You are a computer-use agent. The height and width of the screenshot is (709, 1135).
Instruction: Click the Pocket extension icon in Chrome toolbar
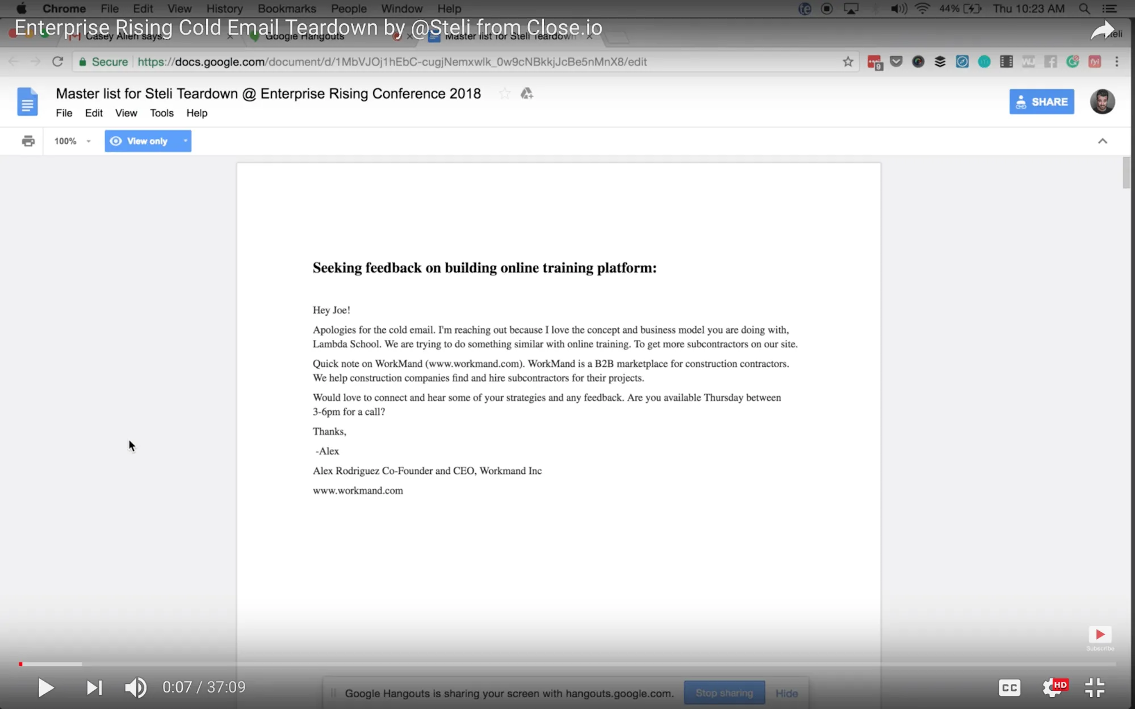tap(895, 62)
